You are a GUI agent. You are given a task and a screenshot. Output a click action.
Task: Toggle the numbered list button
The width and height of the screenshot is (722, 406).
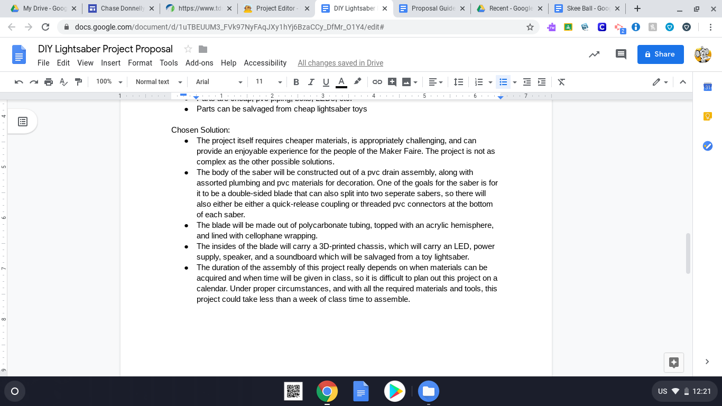(x=479, y=82)
